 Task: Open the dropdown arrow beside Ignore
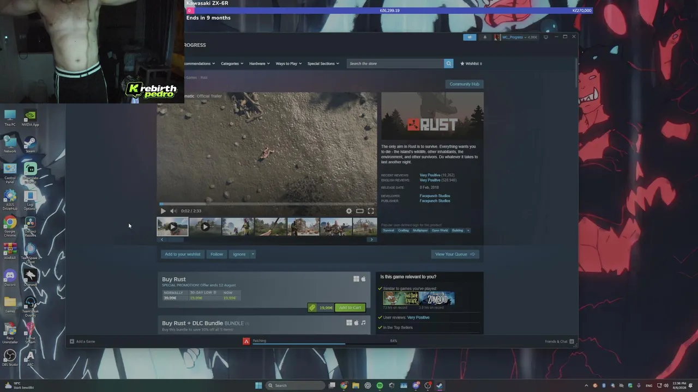[x=252, y=254]
